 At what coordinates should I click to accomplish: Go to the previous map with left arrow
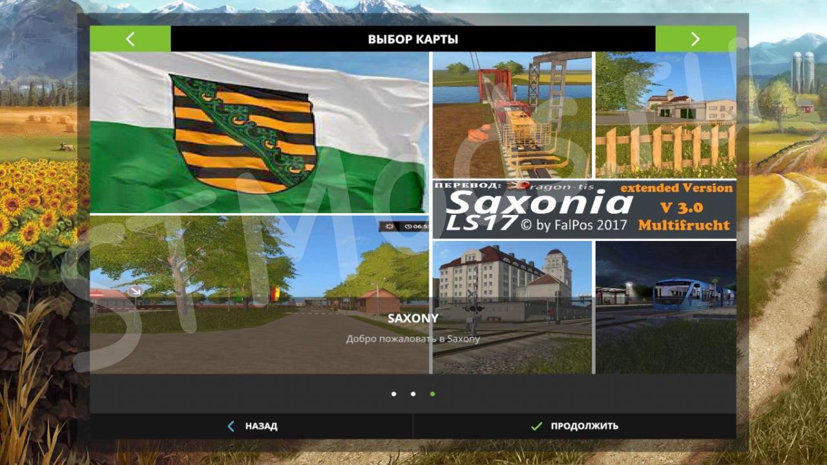131,39
